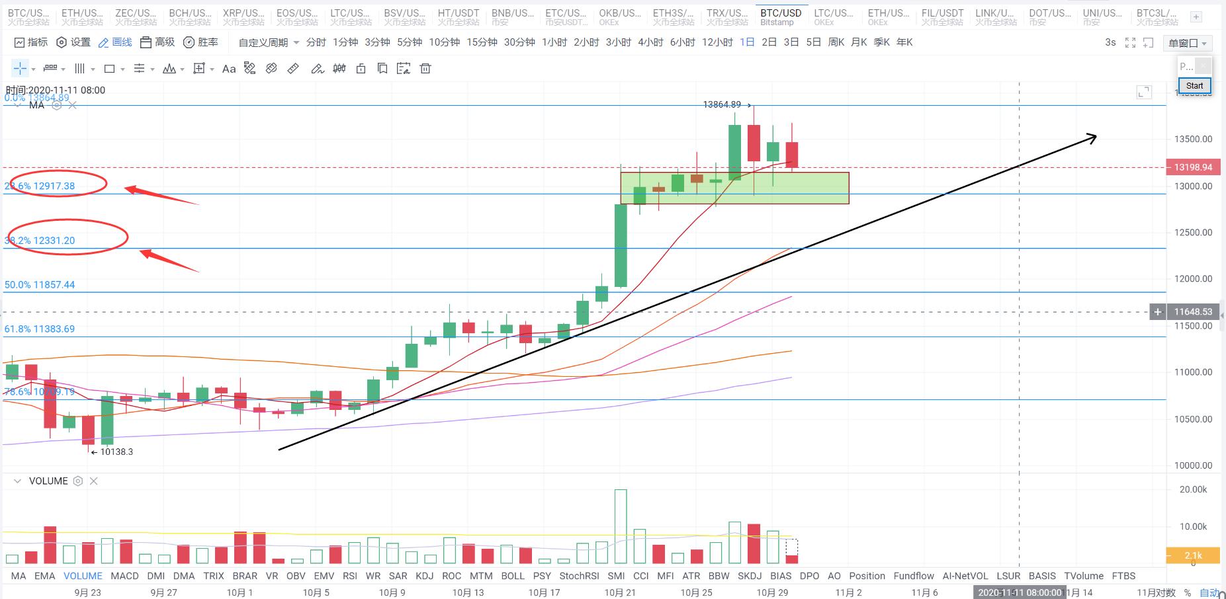This screenshot has width=1226, height=599.
Task: Select the 分时 time-sharing view
Action: tap(316, 43)
